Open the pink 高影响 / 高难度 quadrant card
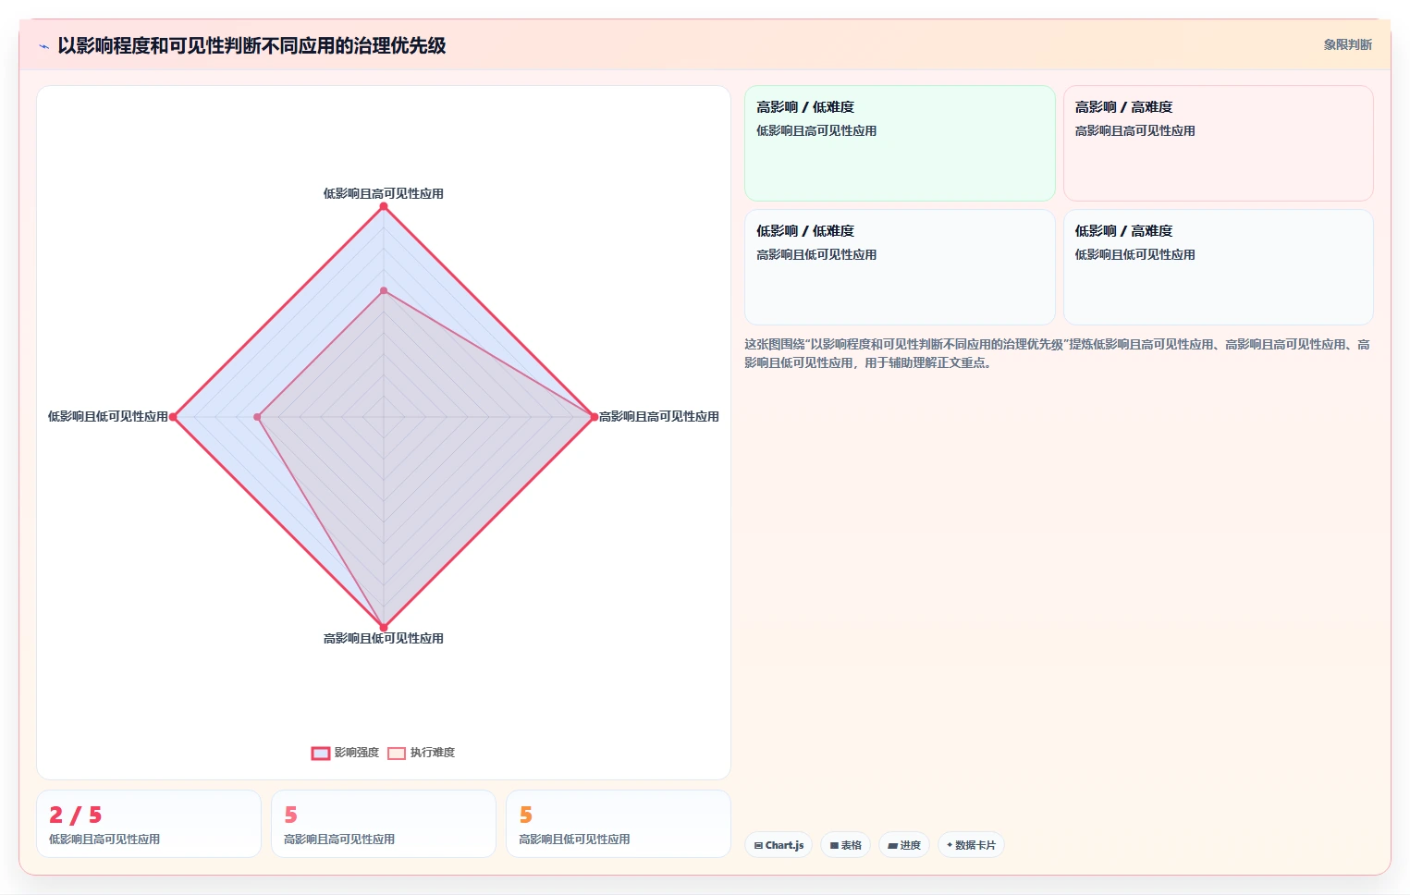This screenshot has width=1410, height=895. click(1219, 143)
